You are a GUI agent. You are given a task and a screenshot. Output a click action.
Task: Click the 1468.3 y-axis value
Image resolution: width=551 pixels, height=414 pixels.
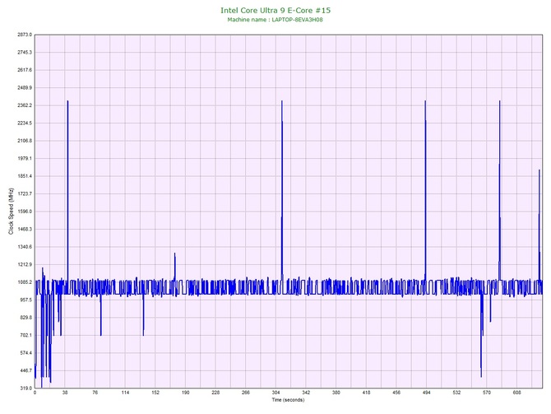(x=25, y=229)
